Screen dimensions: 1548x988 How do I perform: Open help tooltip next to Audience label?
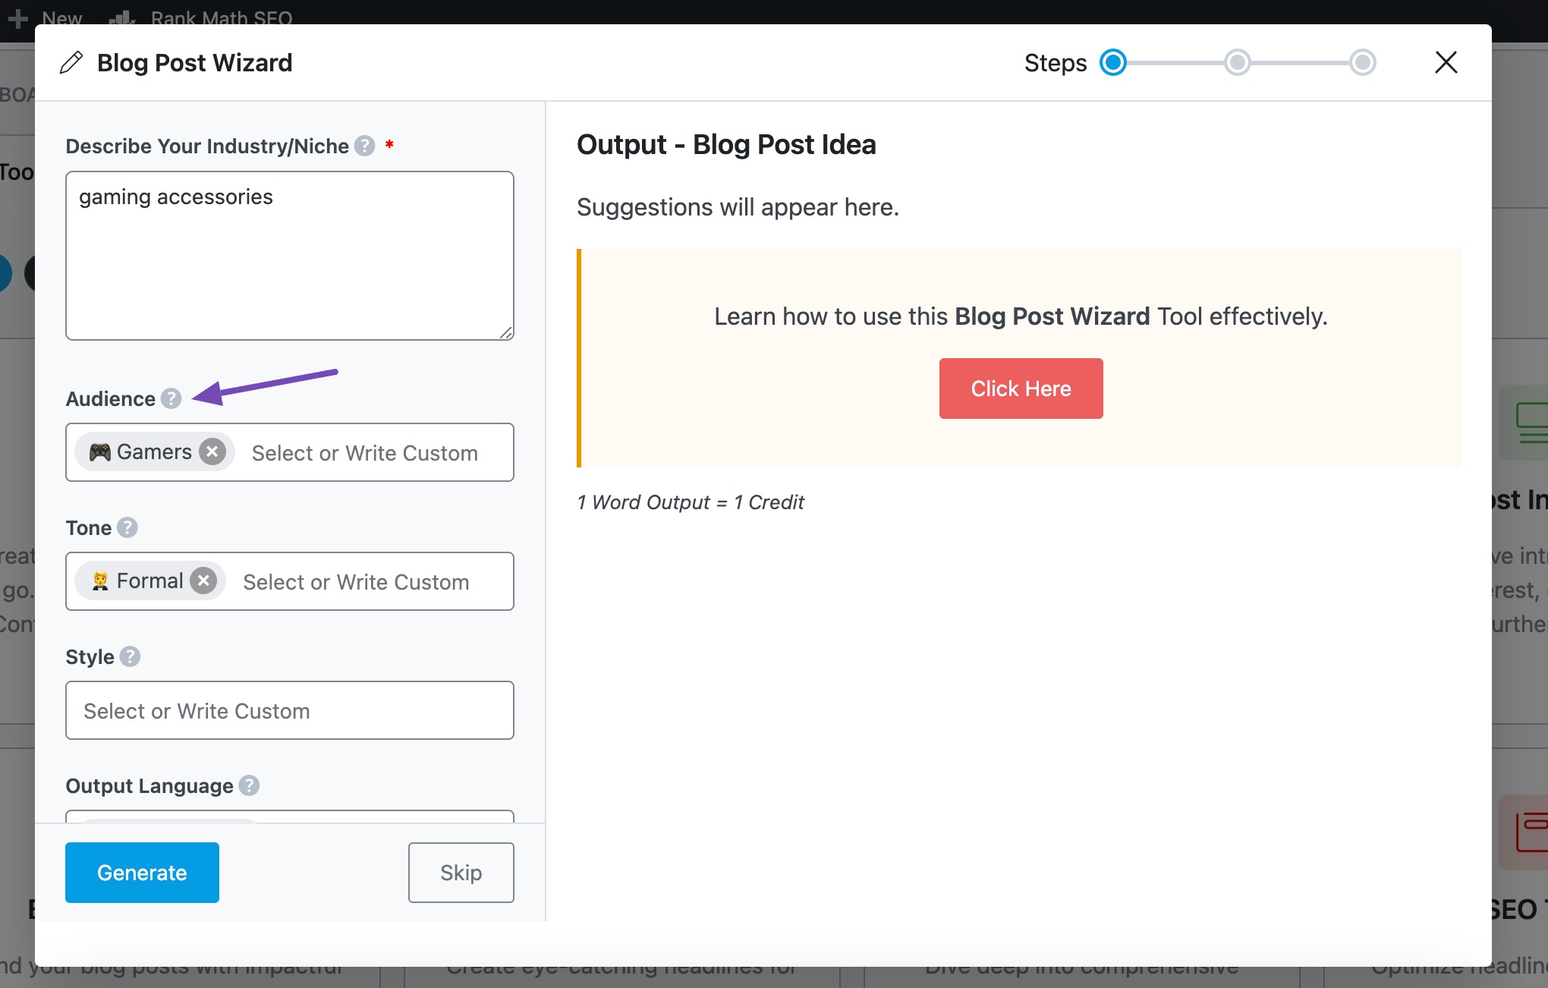pyautogui.click(x=171, y=398)
